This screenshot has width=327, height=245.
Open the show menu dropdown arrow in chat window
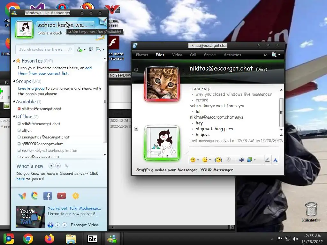(x=279, y=55)
